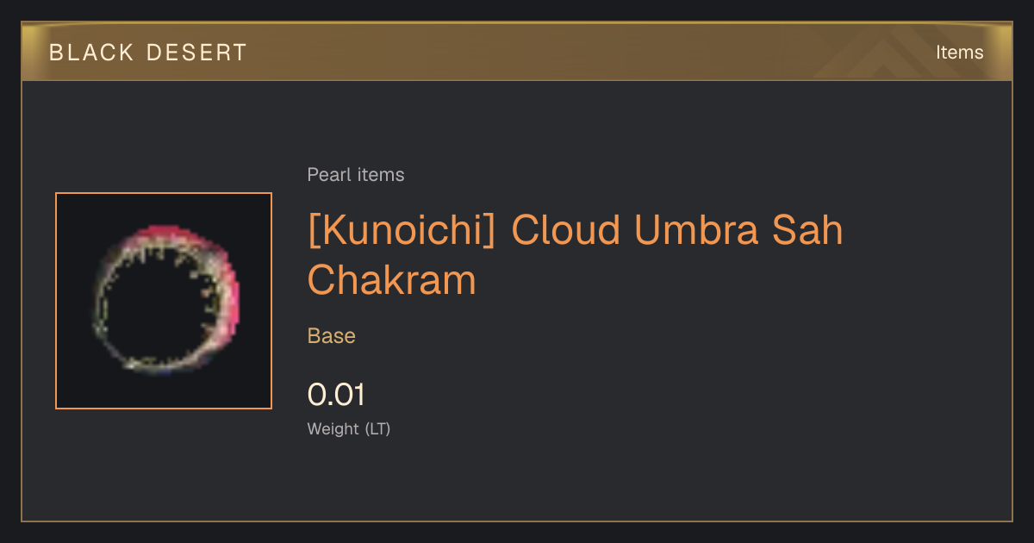Image resolution: width=1034 pixels, height=543 pixels.
Task: Select the Cloud Umbra Sah title text
Action: point(677,230)
